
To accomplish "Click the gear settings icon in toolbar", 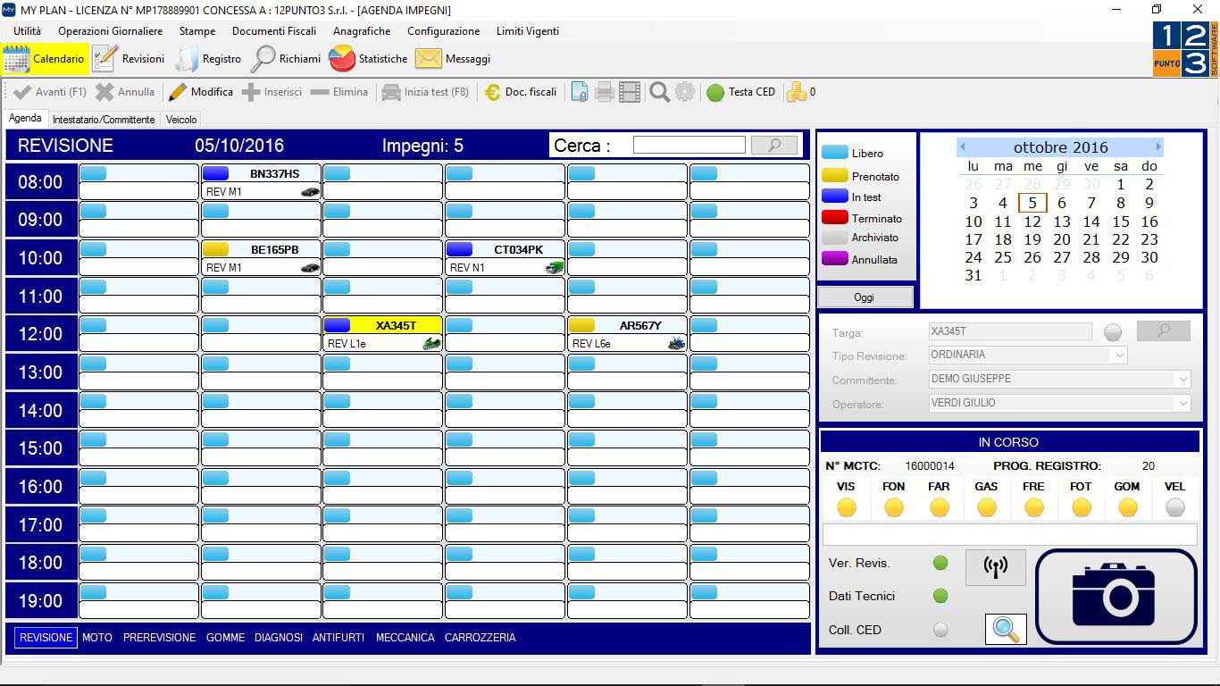I will click(x=685, y=92).
